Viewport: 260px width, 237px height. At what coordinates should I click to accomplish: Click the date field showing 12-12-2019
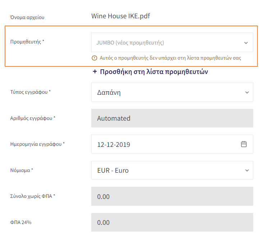pyautogui.click(x=172, y=144)
